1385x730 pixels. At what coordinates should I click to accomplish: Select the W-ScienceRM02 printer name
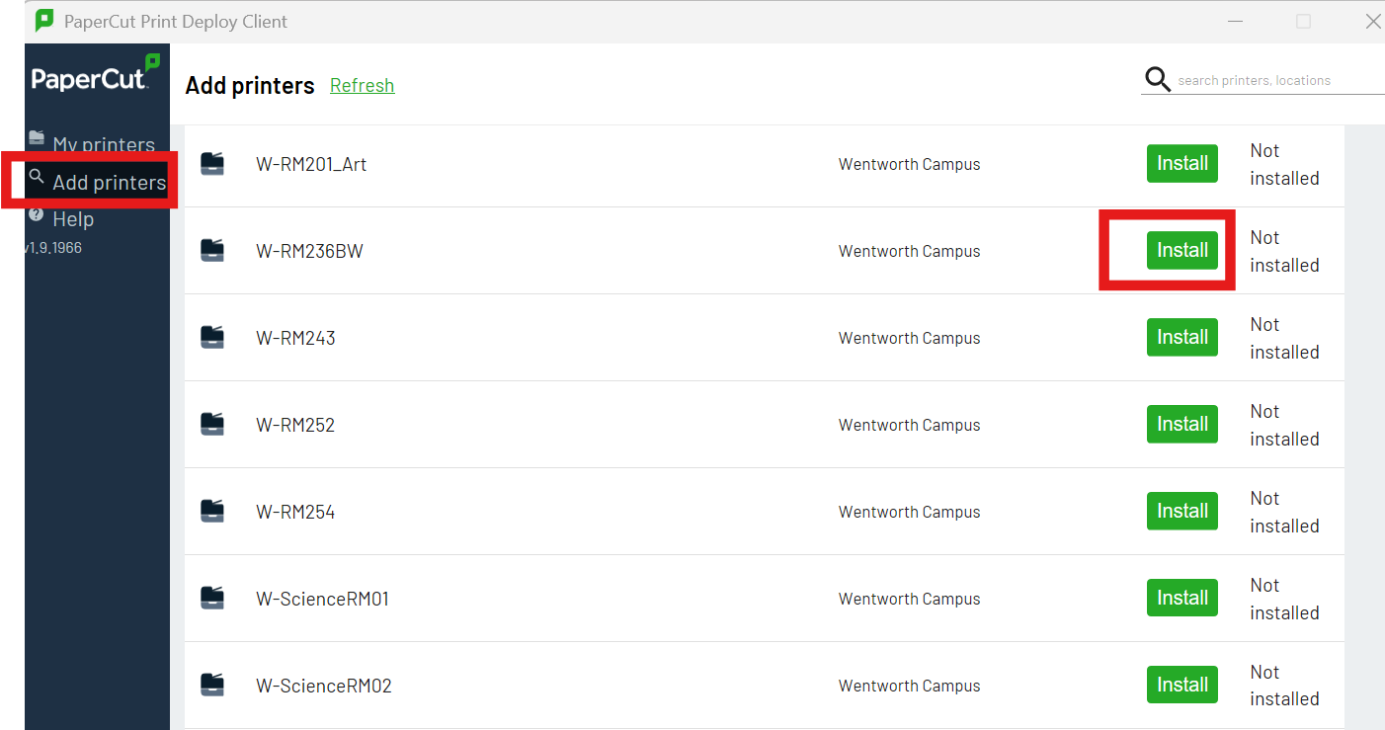[x=324, y=686]
